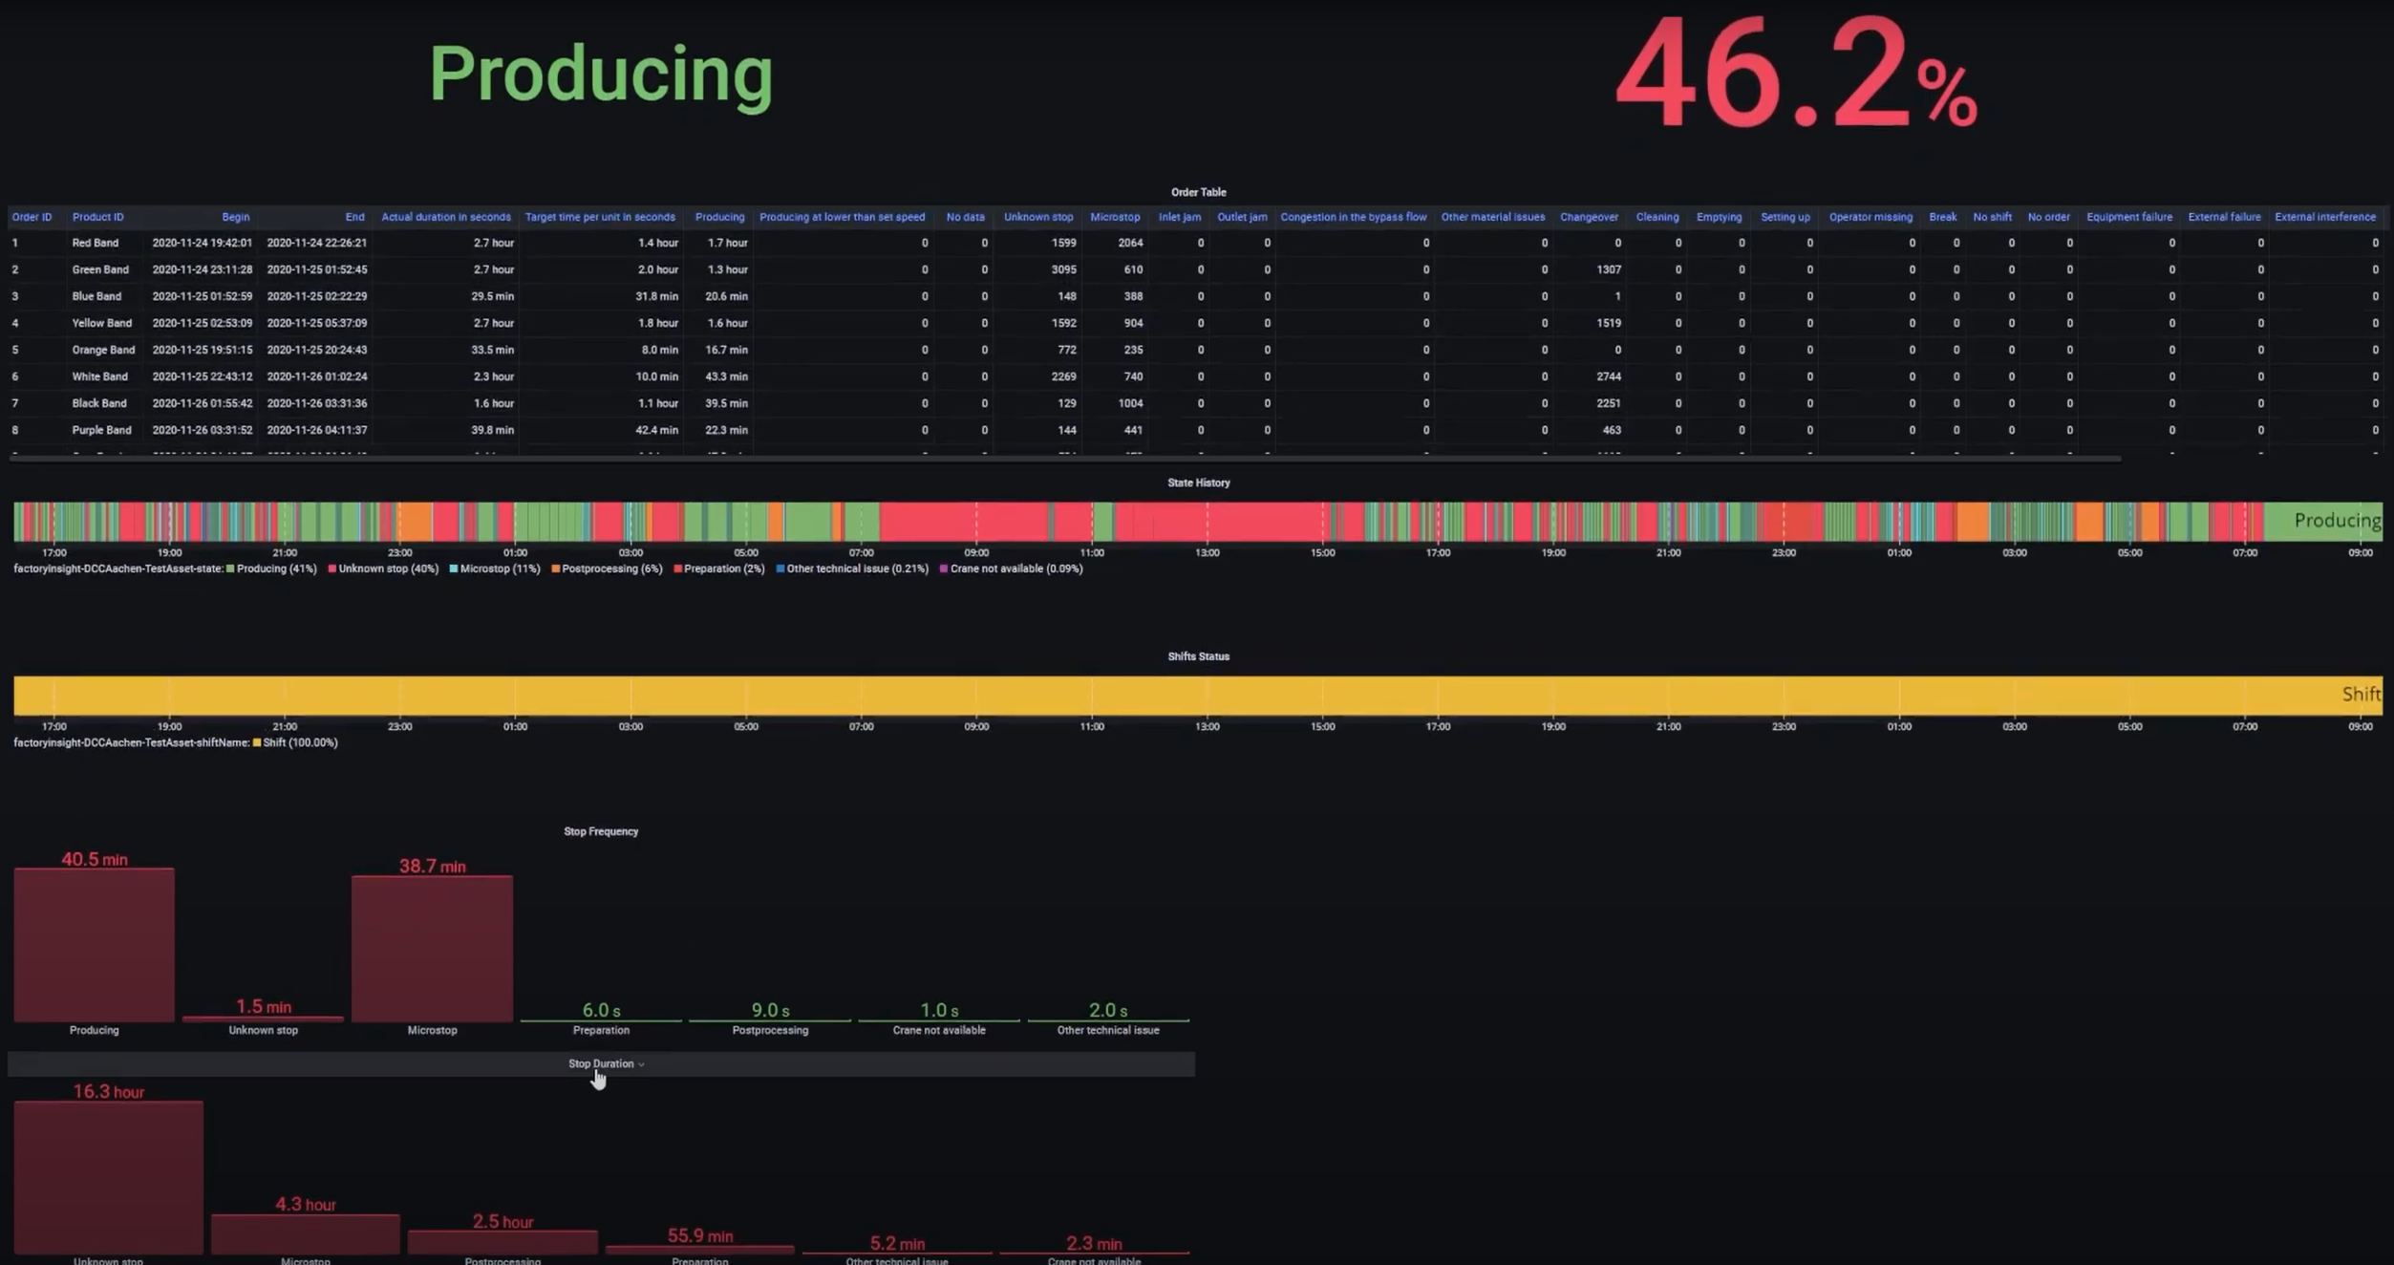The image size is (2394, 1265).
Task: Sort table by Order ID column header
Action: [x=32, y=217]
